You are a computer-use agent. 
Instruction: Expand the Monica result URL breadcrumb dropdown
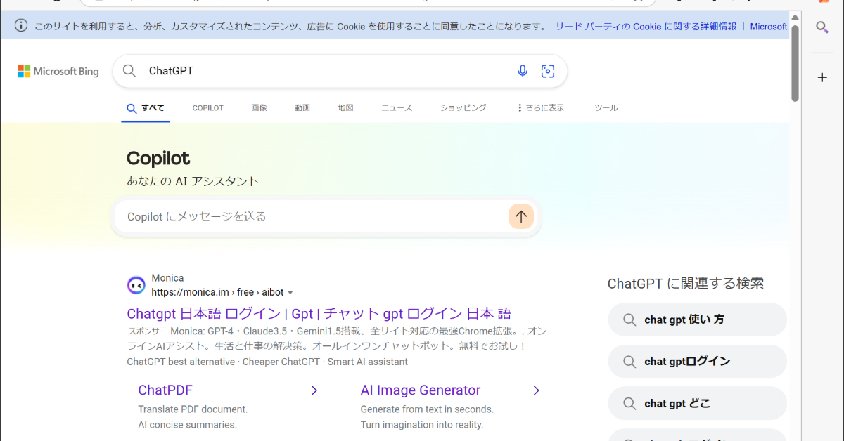click(290, 293)
